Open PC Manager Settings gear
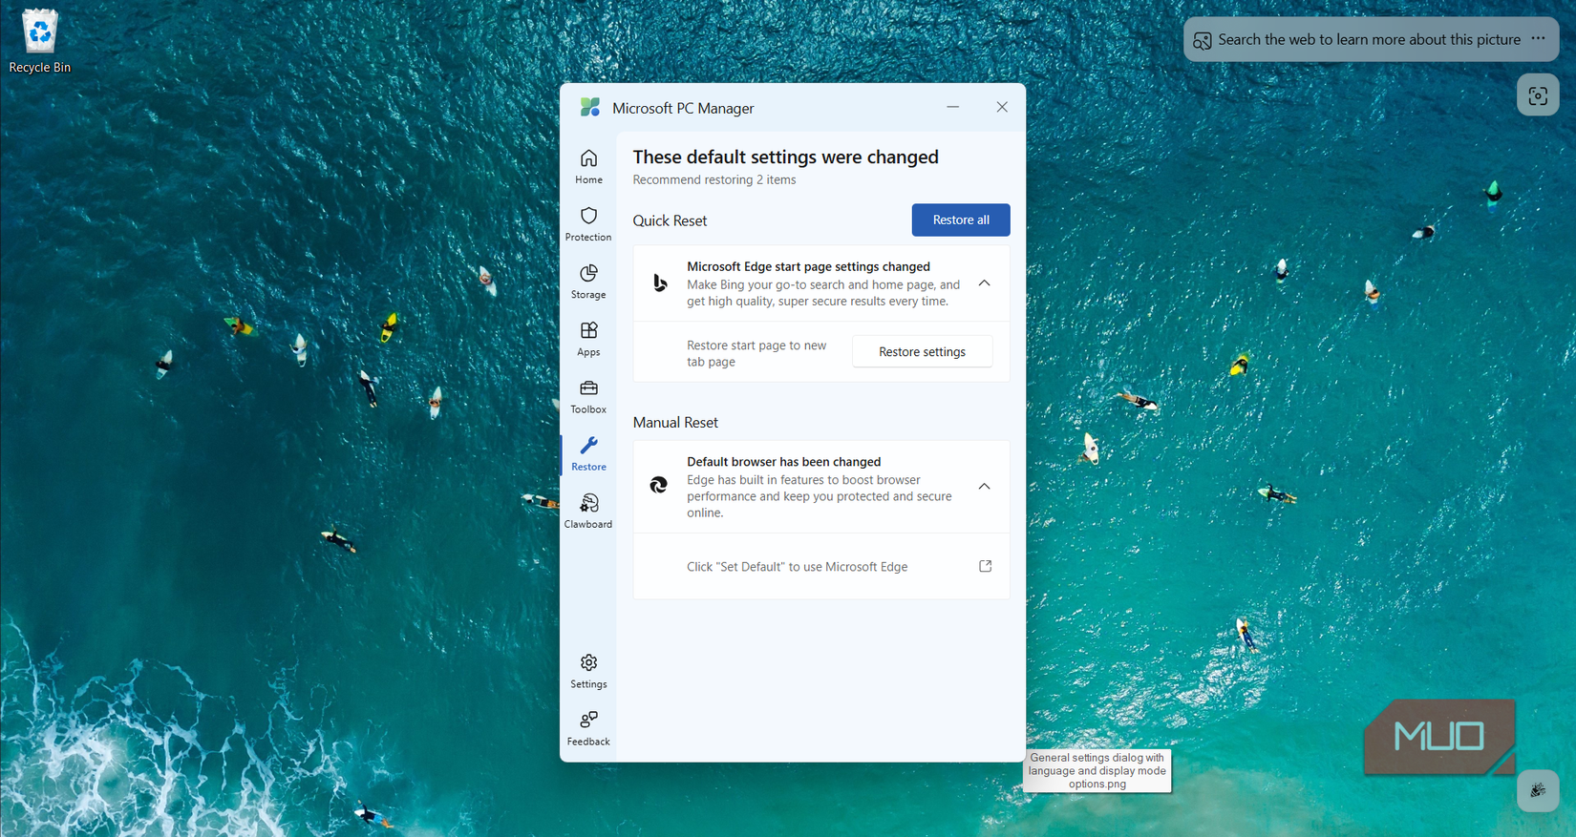 point(588,671)
